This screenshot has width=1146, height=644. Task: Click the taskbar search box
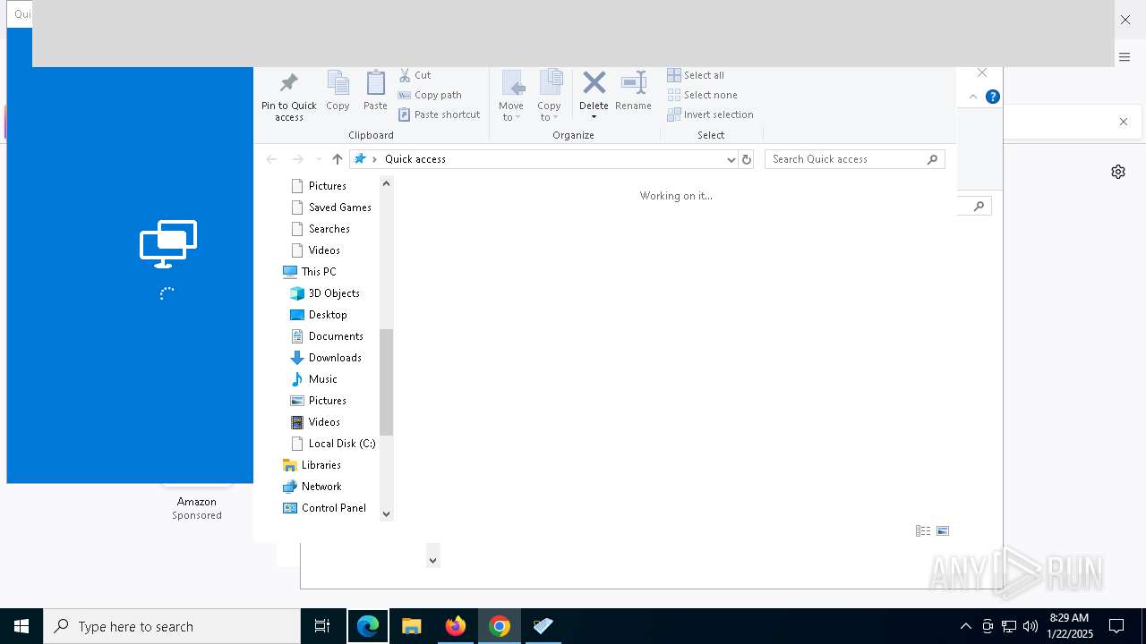click(172, 626)
